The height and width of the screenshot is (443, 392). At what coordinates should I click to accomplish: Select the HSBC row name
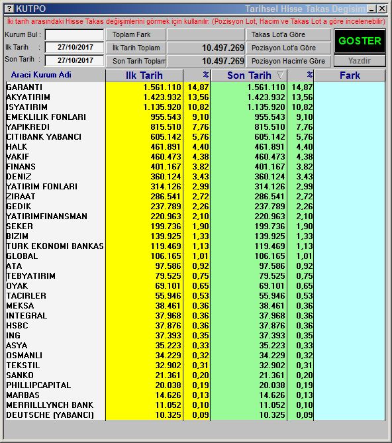coord(17,326)
